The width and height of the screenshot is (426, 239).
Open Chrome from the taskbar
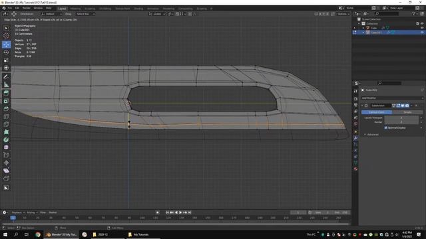38,234
